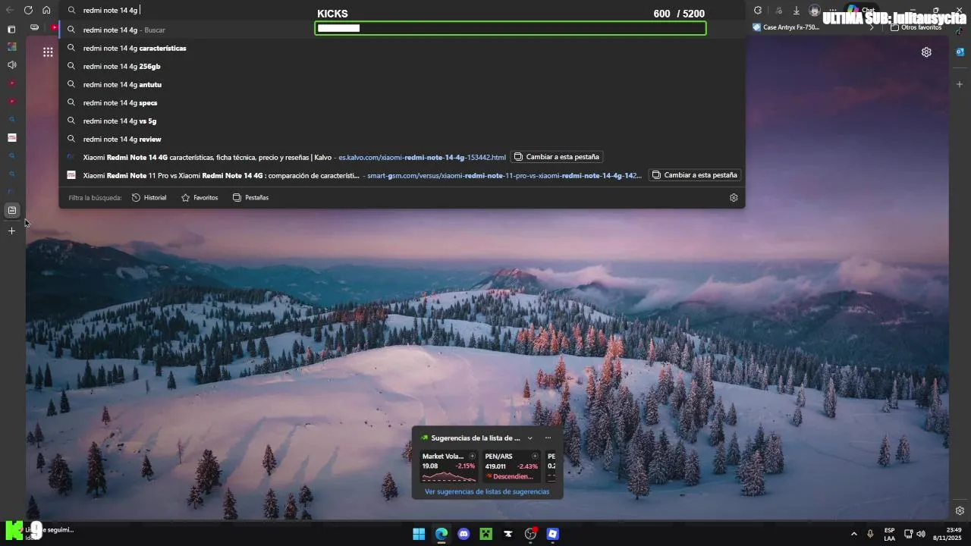Open the search suggestions settings gear
This screenshot has width=971, height=546.
734,197
